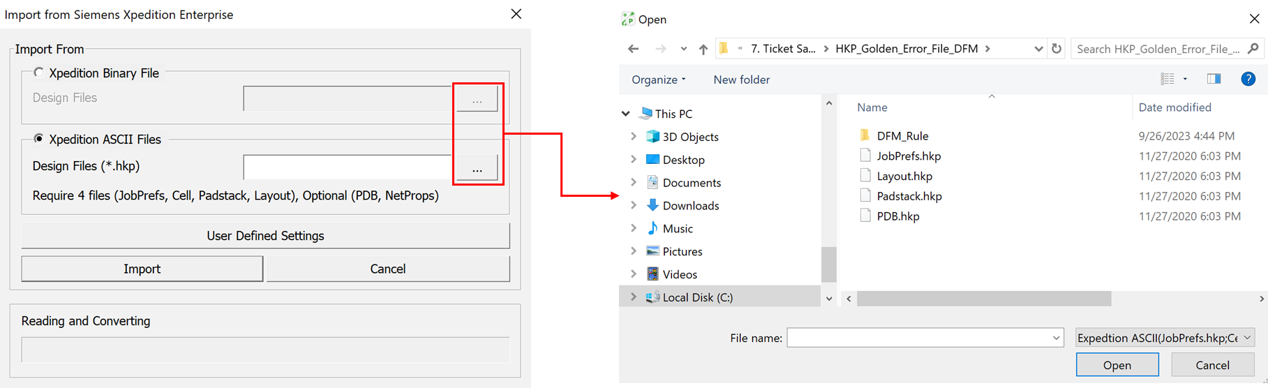1268x388 pixels.
Task: Click New folder in the toolbar
Action: [741, 80]
